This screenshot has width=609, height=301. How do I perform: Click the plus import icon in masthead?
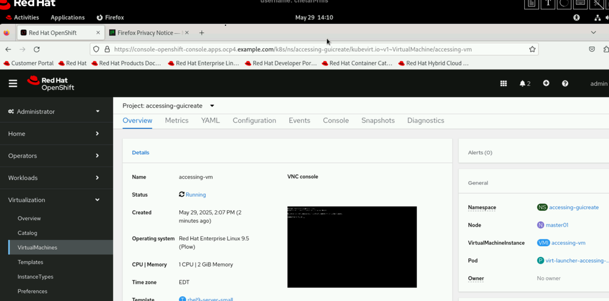coord(546,83)
